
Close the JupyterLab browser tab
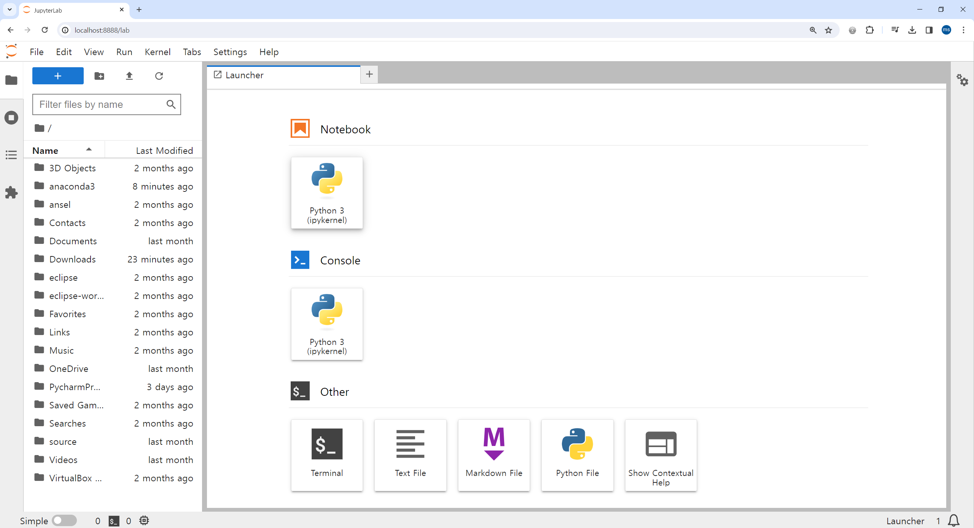pyautogui.click(x=122, y=9)
